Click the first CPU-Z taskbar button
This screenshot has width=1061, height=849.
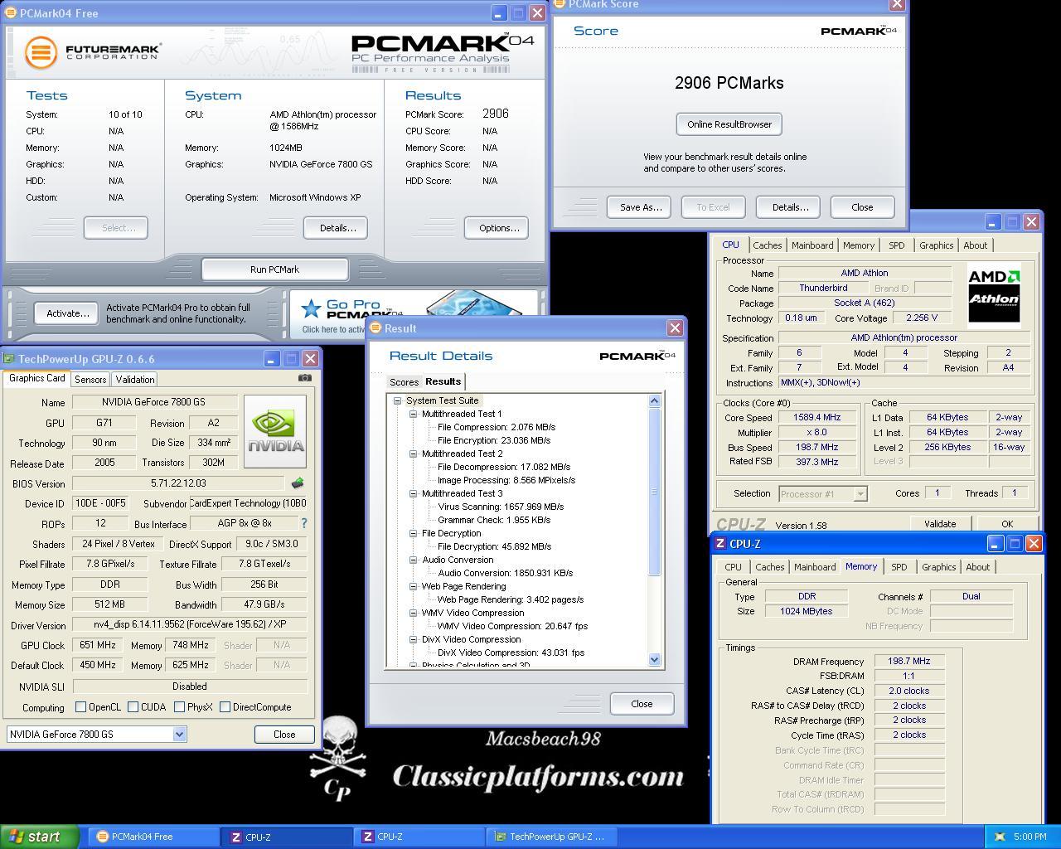tap(288, 837)
